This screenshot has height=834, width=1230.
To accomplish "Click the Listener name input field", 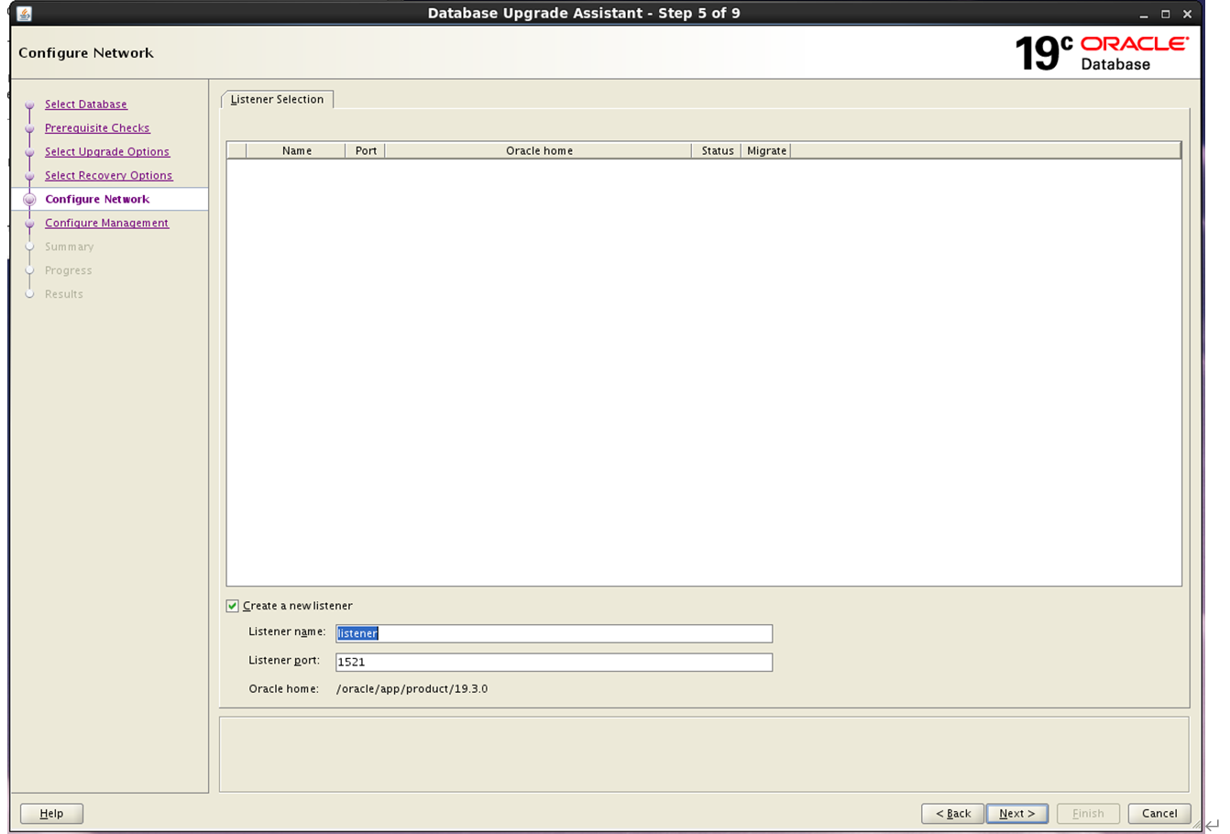I will (x=554, y=633).
